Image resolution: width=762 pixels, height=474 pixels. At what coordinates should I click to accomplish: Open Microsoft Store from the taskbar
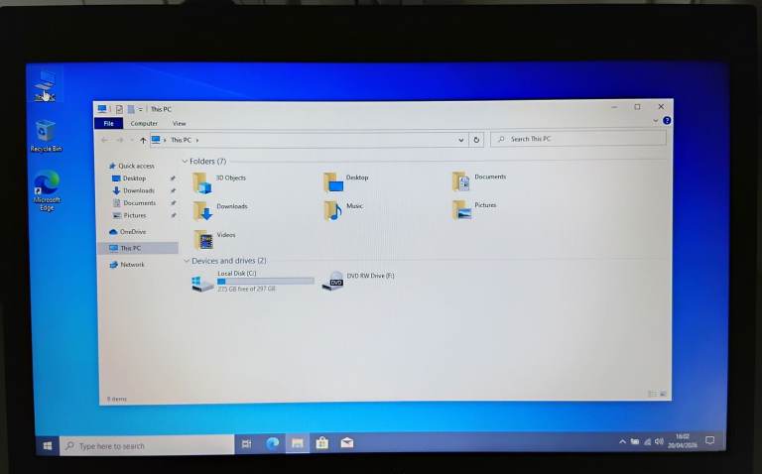point(322,443)
